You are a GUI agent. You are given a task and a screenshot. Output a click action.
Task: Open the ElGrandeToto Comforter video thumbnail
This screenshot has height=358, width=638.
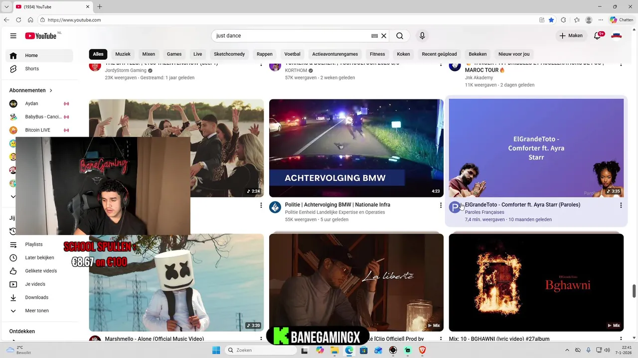pos(536,148)
